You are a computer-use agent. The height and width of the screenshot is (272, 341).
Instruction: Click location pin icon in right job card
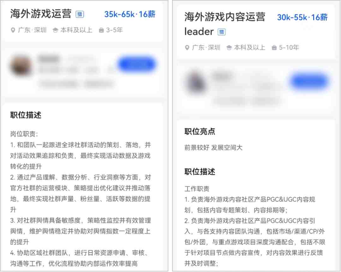(x=187, y=48)
